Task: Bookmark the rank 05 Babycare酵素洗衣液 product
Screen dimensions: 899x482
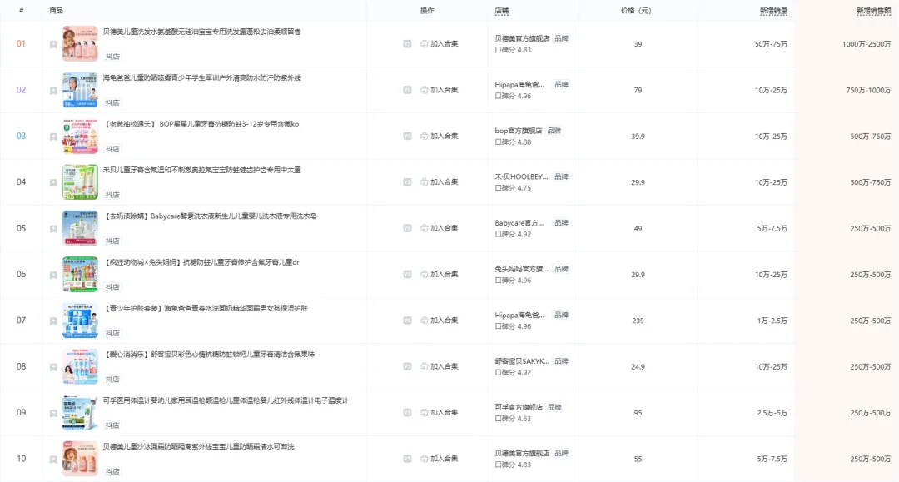Action: [53, 229]
